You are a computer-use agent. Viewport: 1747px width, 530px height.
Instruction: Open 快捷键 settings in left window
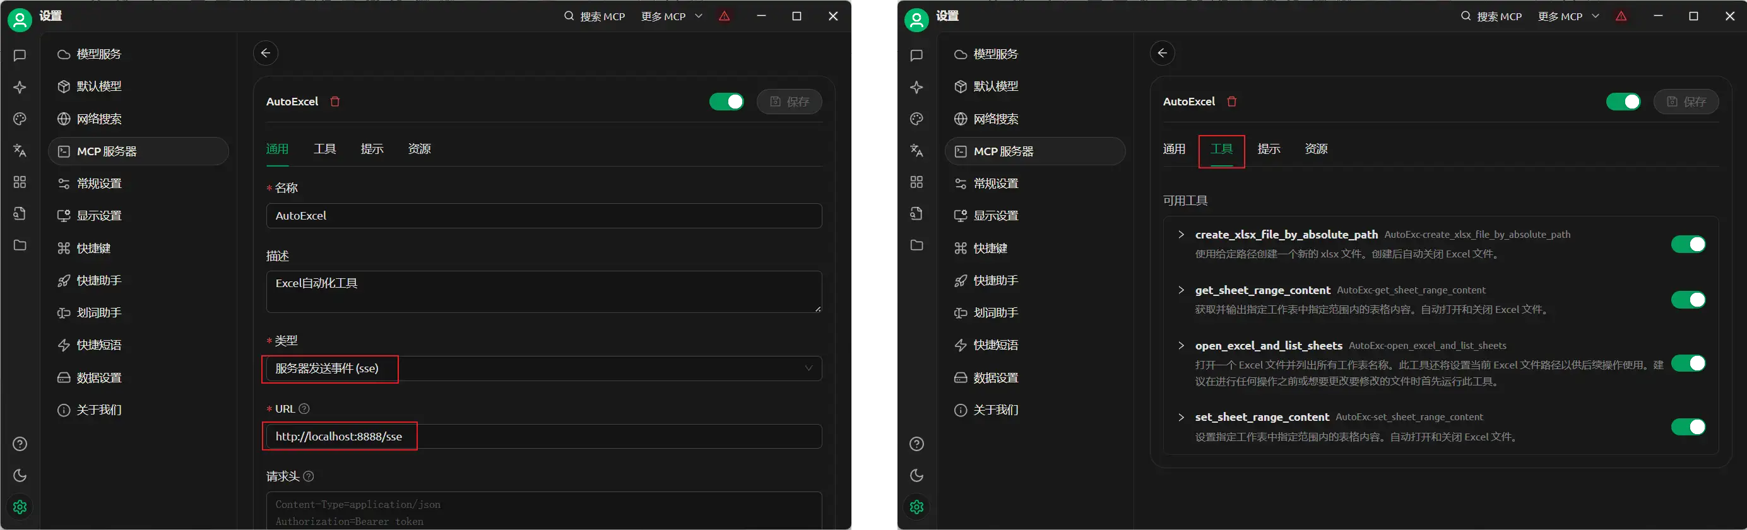tap(138, 248)
